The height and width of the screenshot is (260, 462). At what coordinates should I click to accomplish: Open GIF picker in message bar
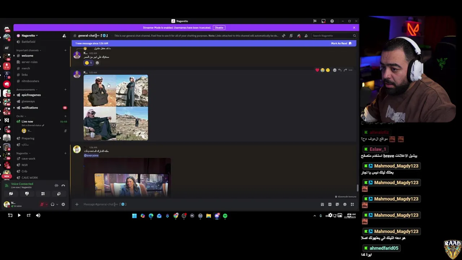(x=330, y=204)
